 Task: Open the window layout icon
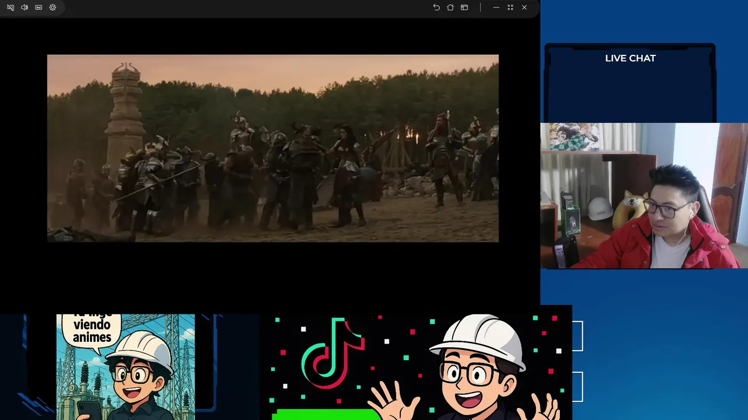click(464, 8)
